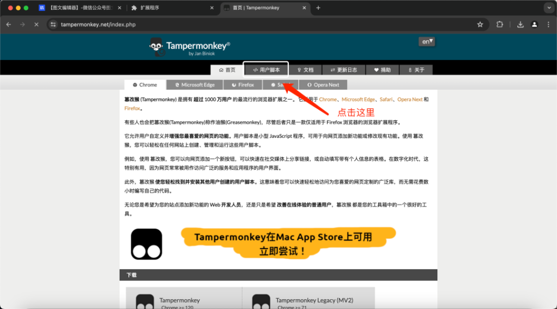Open the browser extensions puzzle icon
Image resolution: width=557 pixels, height=309 pixels.
pos(500,24)
